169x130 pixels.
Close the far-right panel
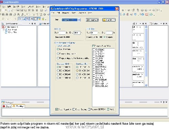[166, 24]
